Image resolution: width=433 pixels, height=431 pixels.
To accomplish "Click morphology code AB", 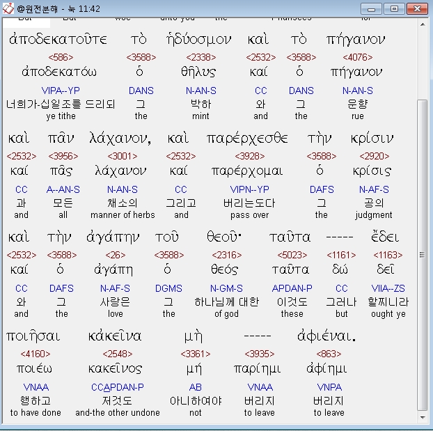I will (x=195, y=387).
